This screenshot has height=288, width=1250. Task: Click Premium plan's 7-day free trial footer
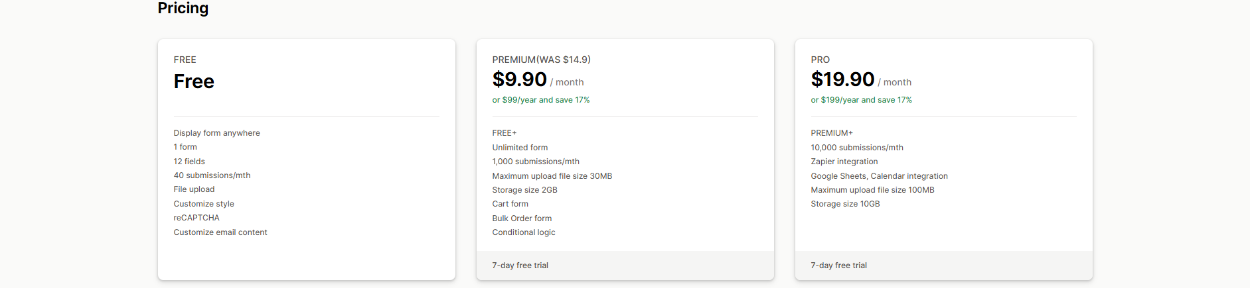[520, 265]
